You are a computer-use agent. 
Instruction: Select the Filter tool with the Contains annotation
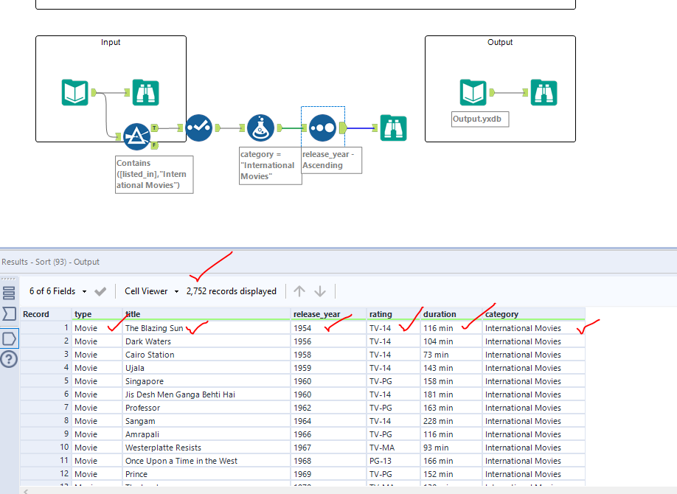(136, 136)
